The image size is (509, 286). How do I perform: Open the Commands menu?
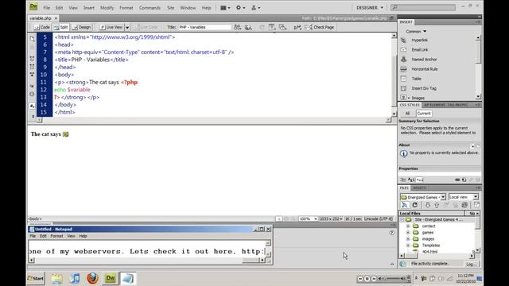pyautogui.click(x=150, y=8)
